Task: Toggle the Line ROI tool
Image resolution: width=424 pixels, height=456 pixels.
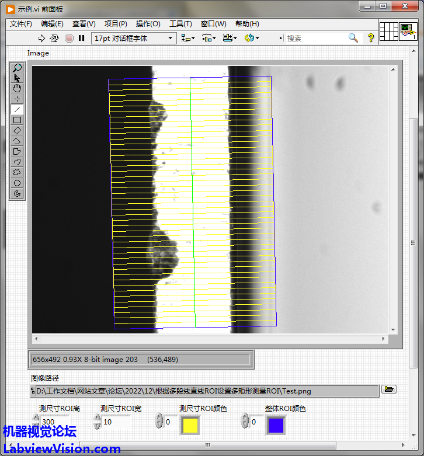Action: coord(18,110)
